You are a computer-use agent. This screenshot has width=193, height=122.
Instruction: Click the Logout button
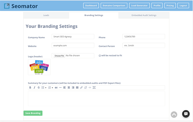[183, 5]
